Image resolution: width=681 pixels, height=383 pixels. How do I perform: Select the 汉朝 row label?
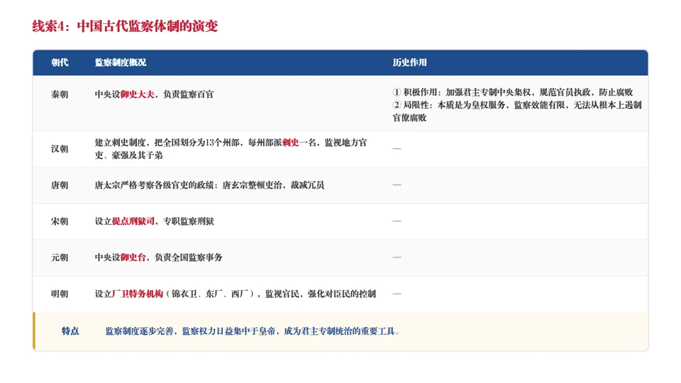(x=60, y=149)
